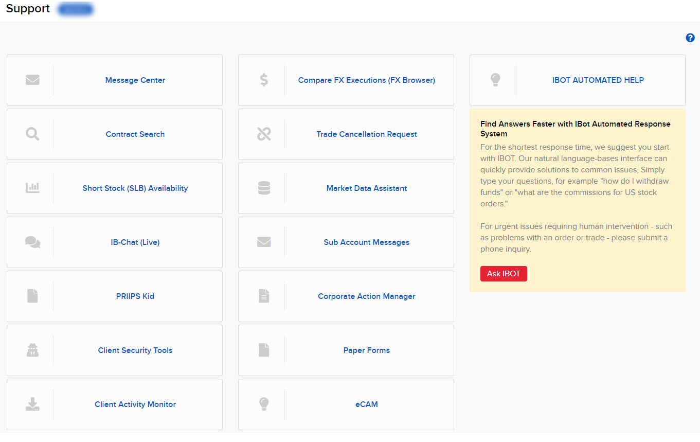The width and height of the screenshot is (700, 442).
Task: Select the Client Security Tools padlock icon
Action: tap(33, 350)
